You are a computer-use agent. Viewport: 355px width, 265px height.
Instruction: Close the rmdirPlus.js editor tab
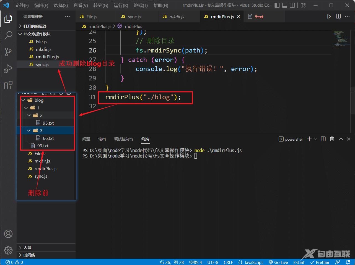[239, 17]
